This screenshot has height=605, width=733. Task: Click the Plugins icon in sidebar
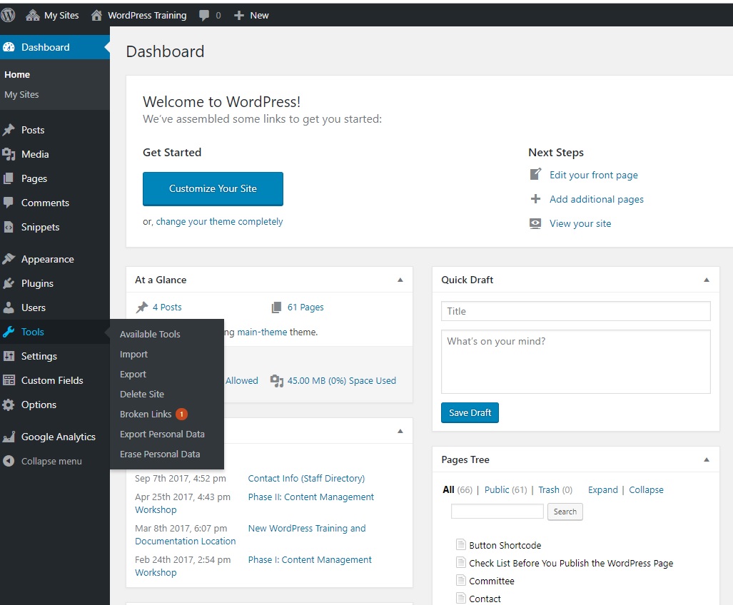[x=9, y=283]
